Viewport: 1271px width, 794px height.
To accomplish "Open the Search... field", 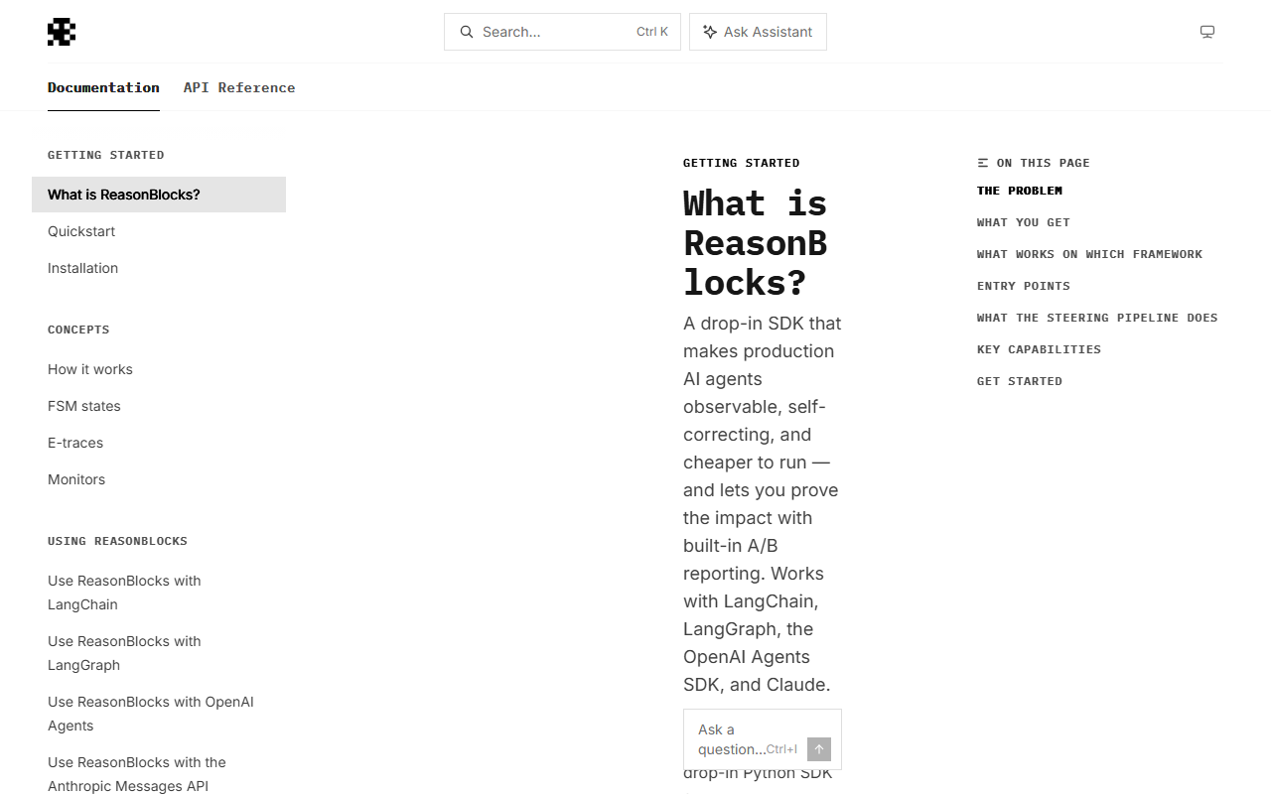I will coord(562,32).
